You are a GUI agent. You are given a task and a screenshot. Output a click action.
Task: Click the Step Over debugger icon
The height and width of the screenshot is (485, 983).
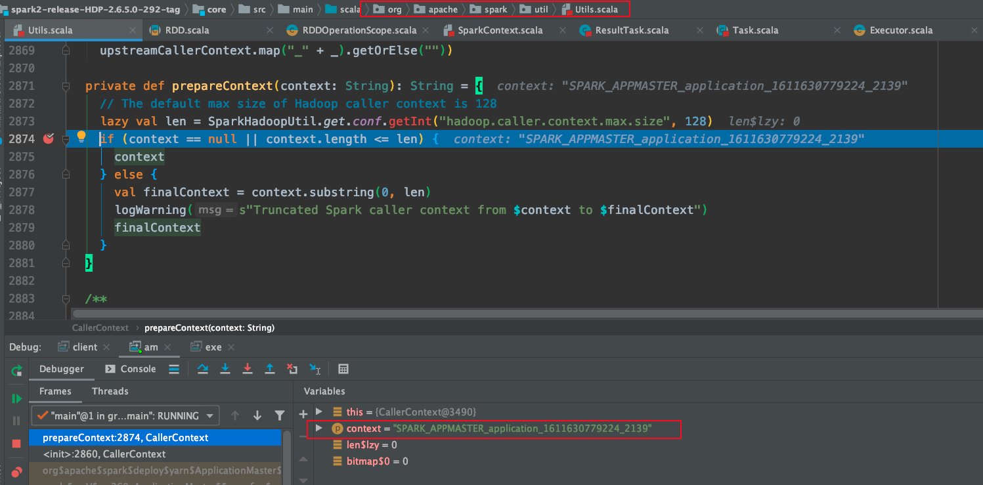[x=203, y=369]
